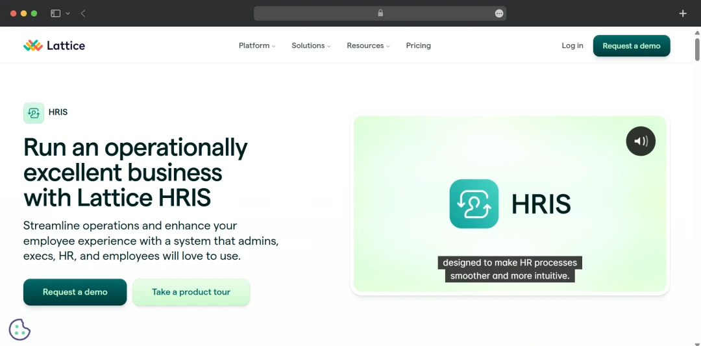Click Request a demo in the header
701x346 pixels.
[x=632, y=45]
